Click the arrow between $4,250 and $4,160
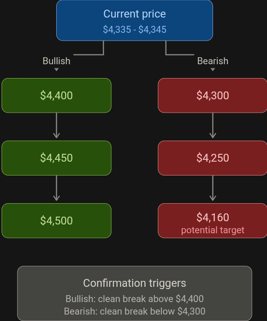Viewport: 267px width, 321px height. pos(213,188)
